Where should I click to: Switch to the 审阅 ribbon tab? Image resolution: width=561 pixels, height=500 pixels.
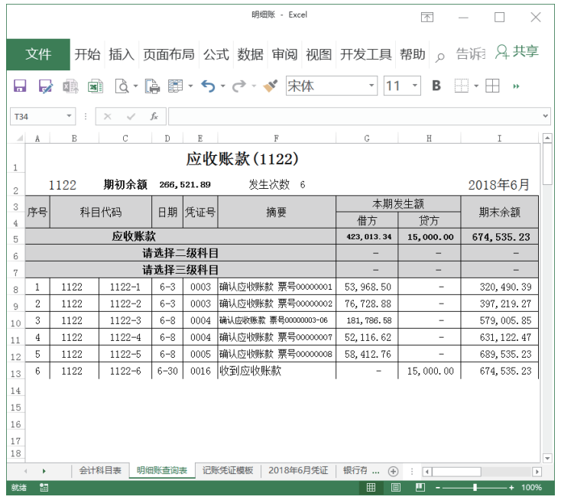(284, 55)
